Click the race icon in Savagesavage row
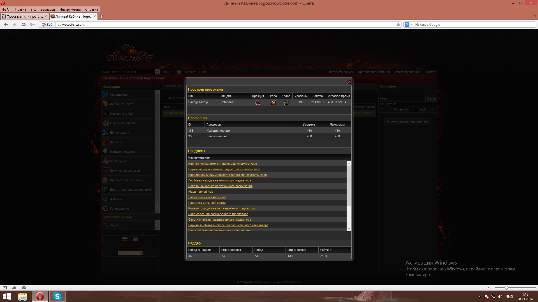This screenshot has height=302, width=538. pyautogui.click(x=273, y=103)
